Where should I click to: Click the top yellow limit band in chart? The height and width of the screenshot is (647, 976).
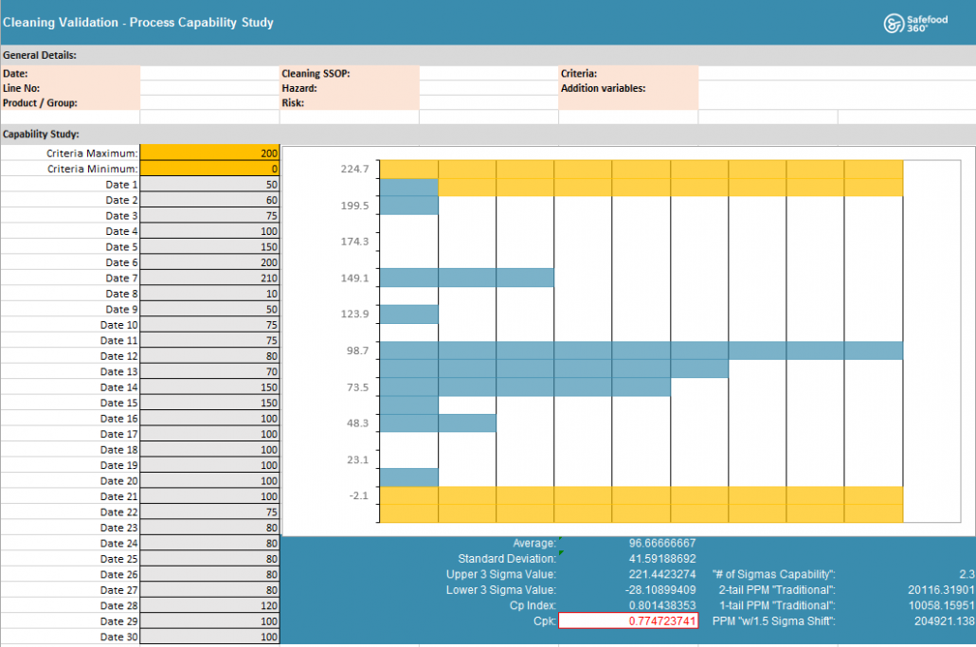pos(641,170)
